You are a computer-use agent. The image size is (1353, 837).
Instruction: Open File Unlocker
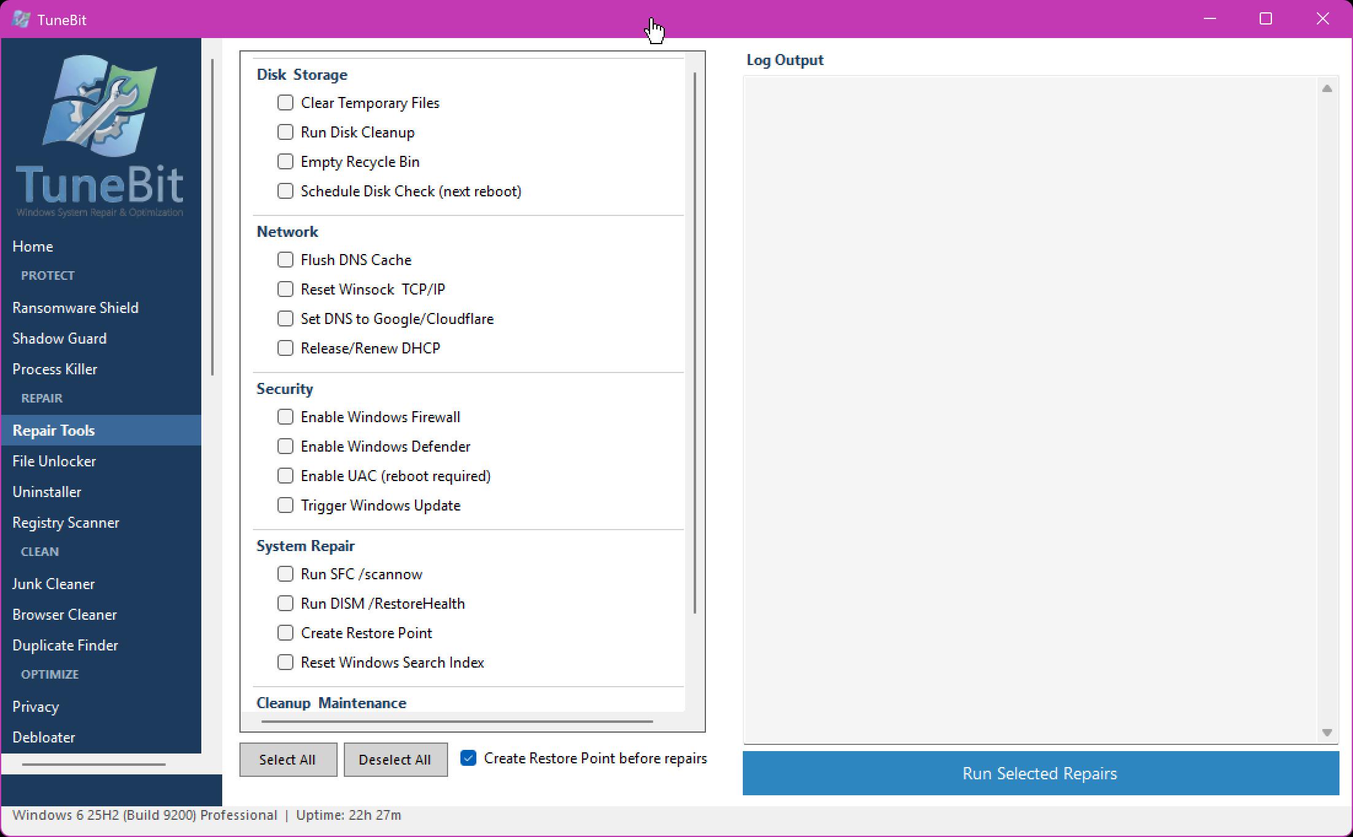pyautogui.click(x=101, y=461)
